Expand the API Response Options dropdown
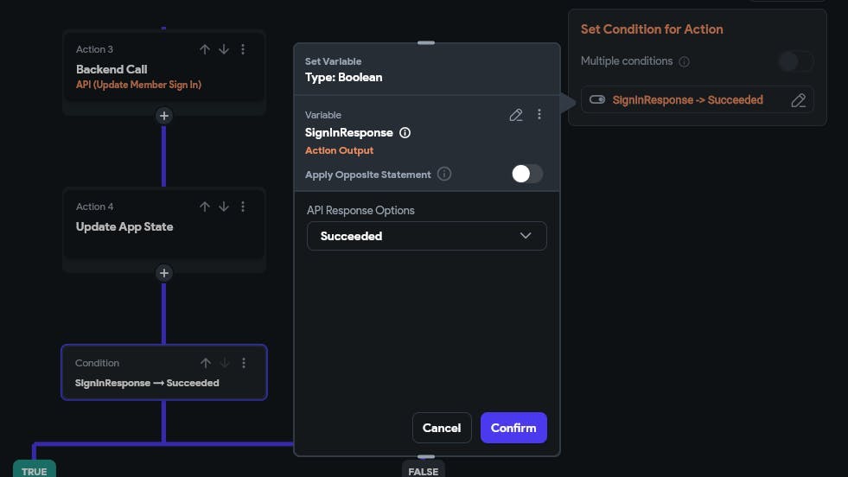The height and width of the screenshot is (477, 848). pyautogui.click(x=427, y=236)
